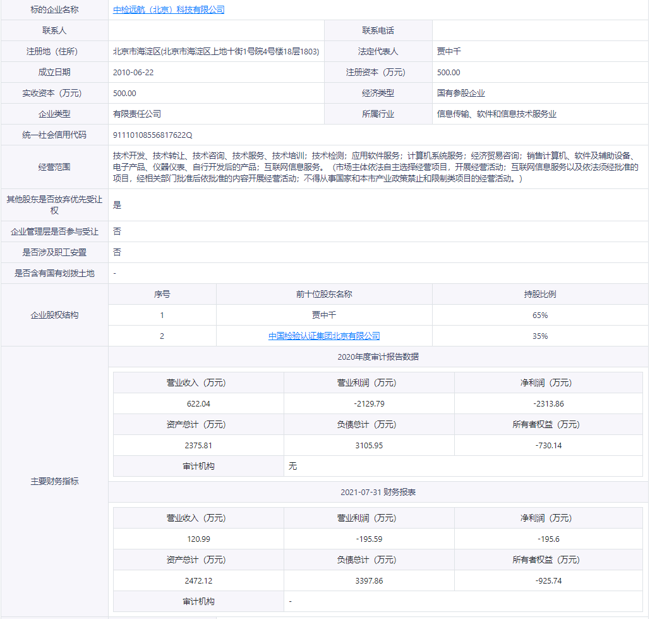Select the 2021 revenue value 120.99
The image size is (650, 619).
198,539
